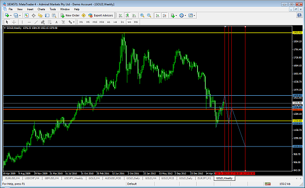The image size is (305, 188).
Task: Toggle the Terminal window icon
Action: (47, 15)
